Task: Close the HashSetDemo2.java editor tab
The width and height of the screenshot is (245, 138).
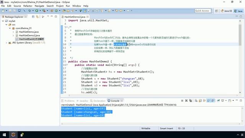Action: tap(88, 16)
